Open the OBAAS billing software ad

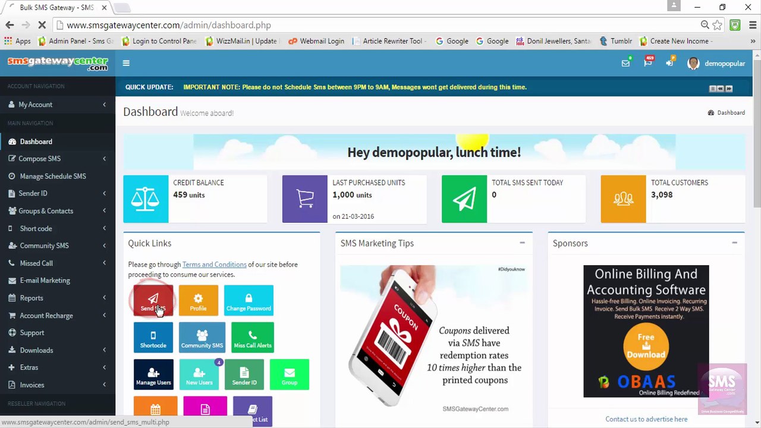pyautogui.click(x=646, y=331)
